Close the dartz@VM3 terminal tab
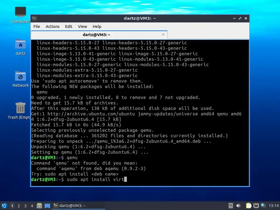This screenshot has height=210, width=280. click(x=163, y=34)
